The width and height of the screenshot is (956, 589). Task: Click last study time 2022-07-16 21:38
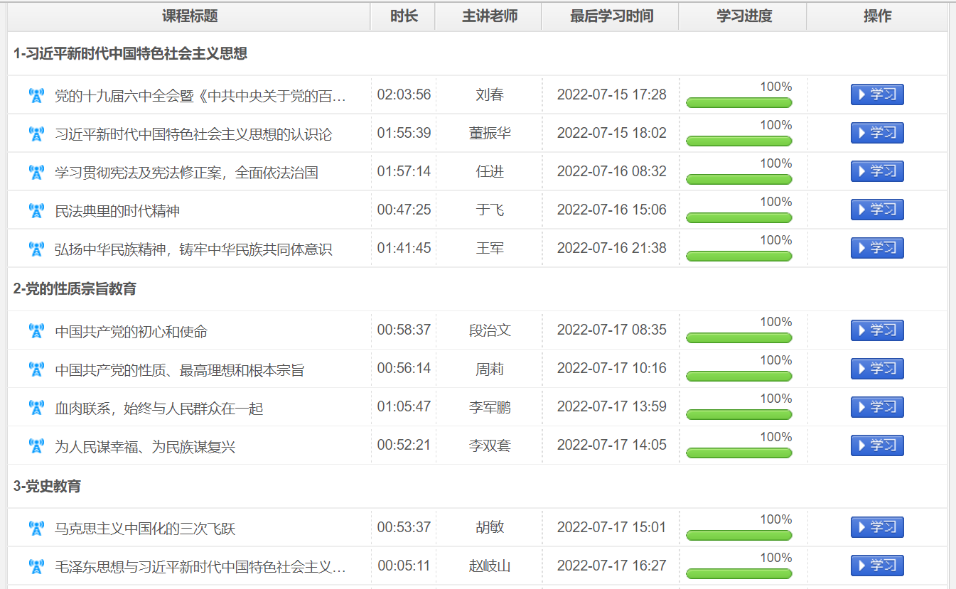[x=611, y=248]
